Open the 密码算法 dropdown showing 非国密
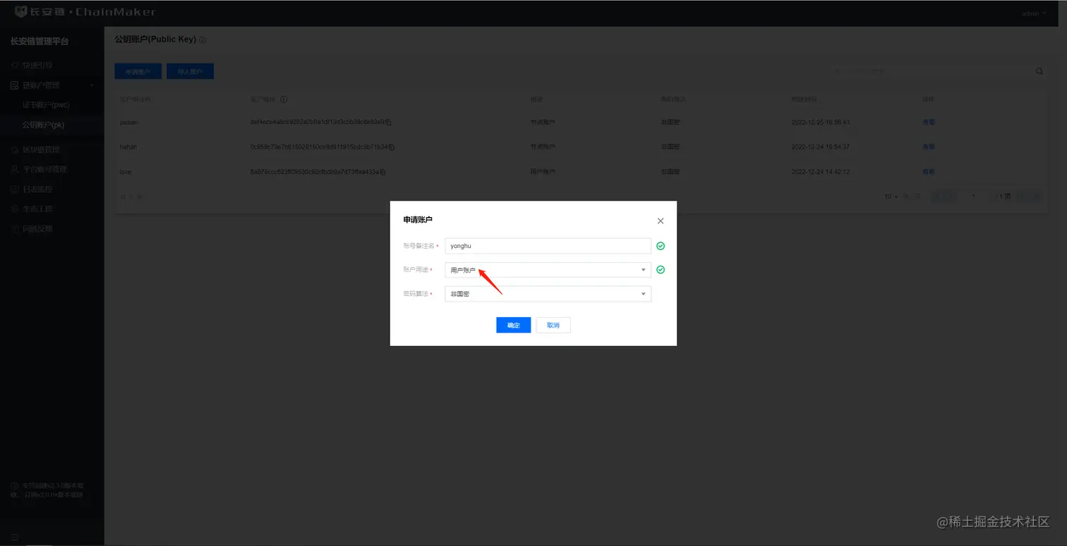This screenshot has height=546, width=1067. [x=548, y=294]
